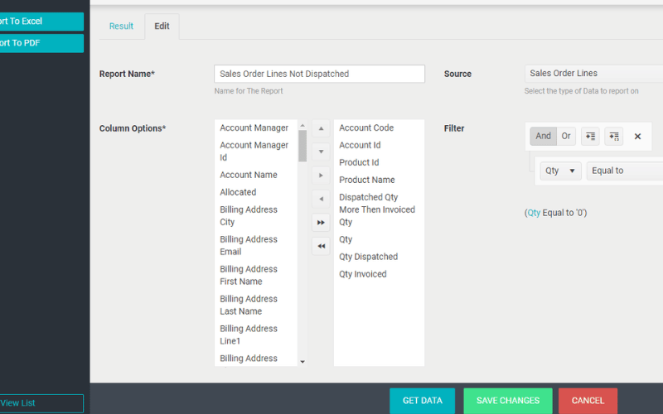Add filter group icon
This screenshot has width=663, height=414.
point(614,137)
